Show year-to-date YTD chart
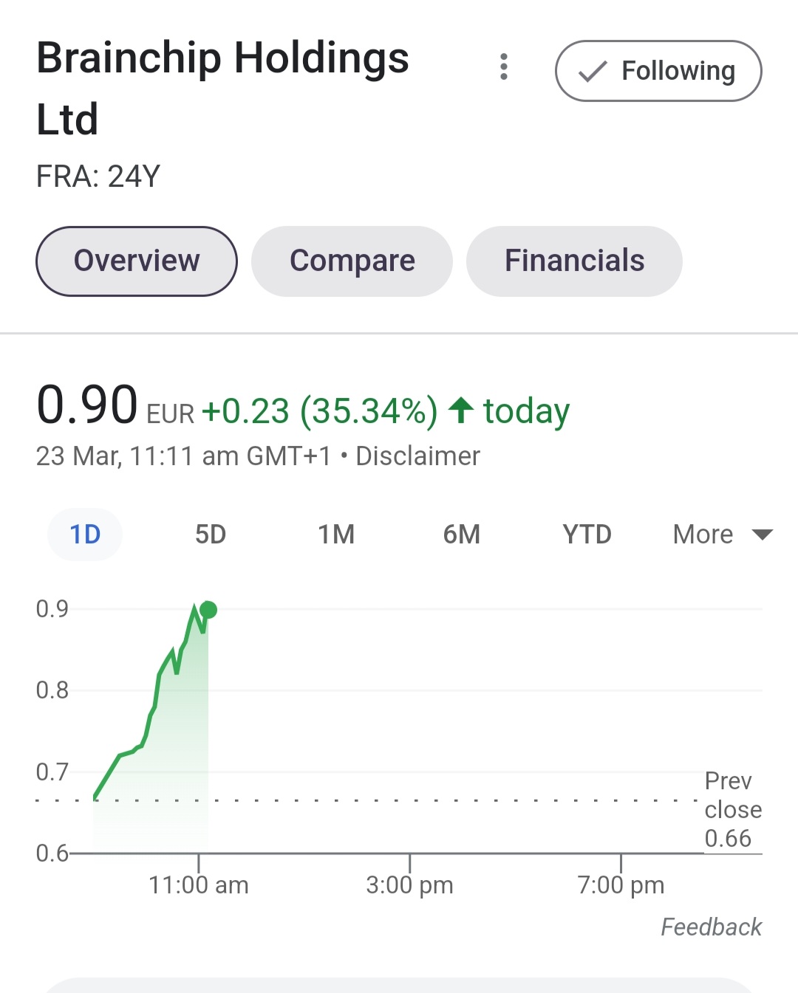The width and height of the screenshot is (798, 993). click(587, 535)
